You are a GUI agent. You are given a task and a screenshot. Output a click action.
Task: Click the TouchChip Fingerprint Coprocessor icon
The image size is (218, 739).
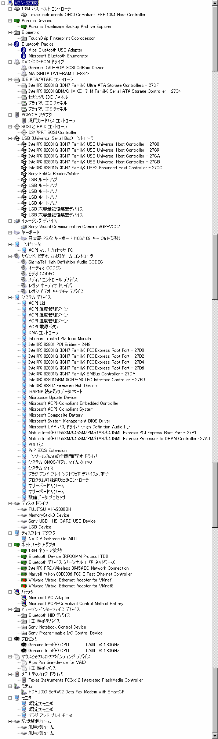pyautogui.click(x=24, y=38)
